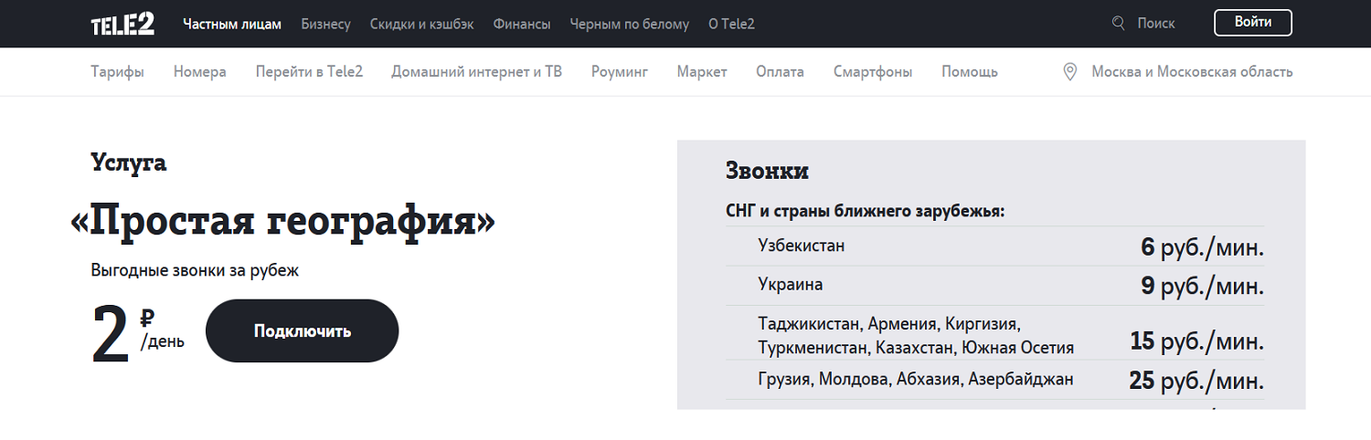Open the О Tele2 page
The height and width of the screenshot is (440, 1371).
pyautogui.click(x=731, y=24)
